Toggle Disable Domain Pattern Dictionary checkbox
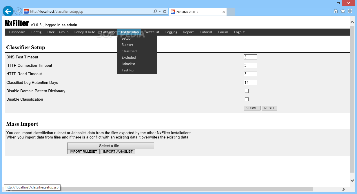 coord(247,91)
